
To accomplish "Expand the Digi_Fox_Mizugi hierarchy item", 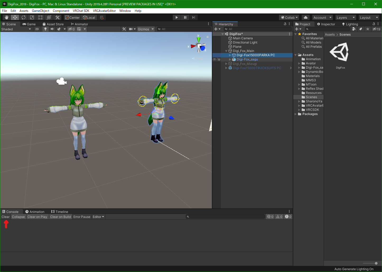I will [226, 64].
